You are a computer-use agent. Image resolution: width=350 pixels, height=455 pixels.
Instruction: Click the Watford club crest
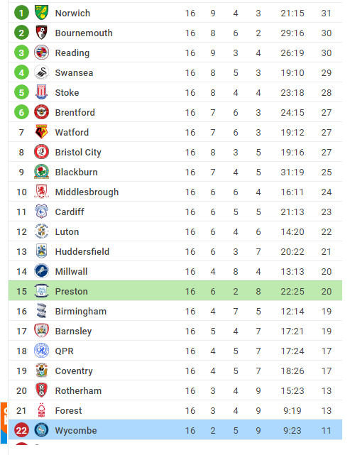pos(41,132)
